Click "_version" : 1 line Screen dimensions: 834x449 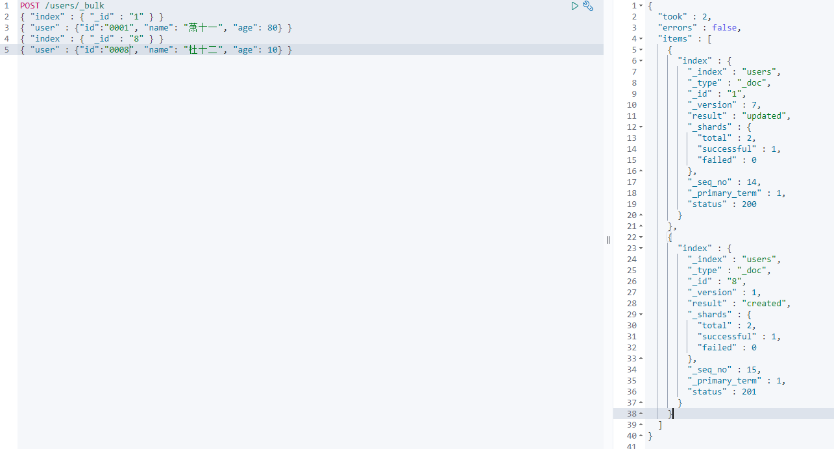pos(724,293)
